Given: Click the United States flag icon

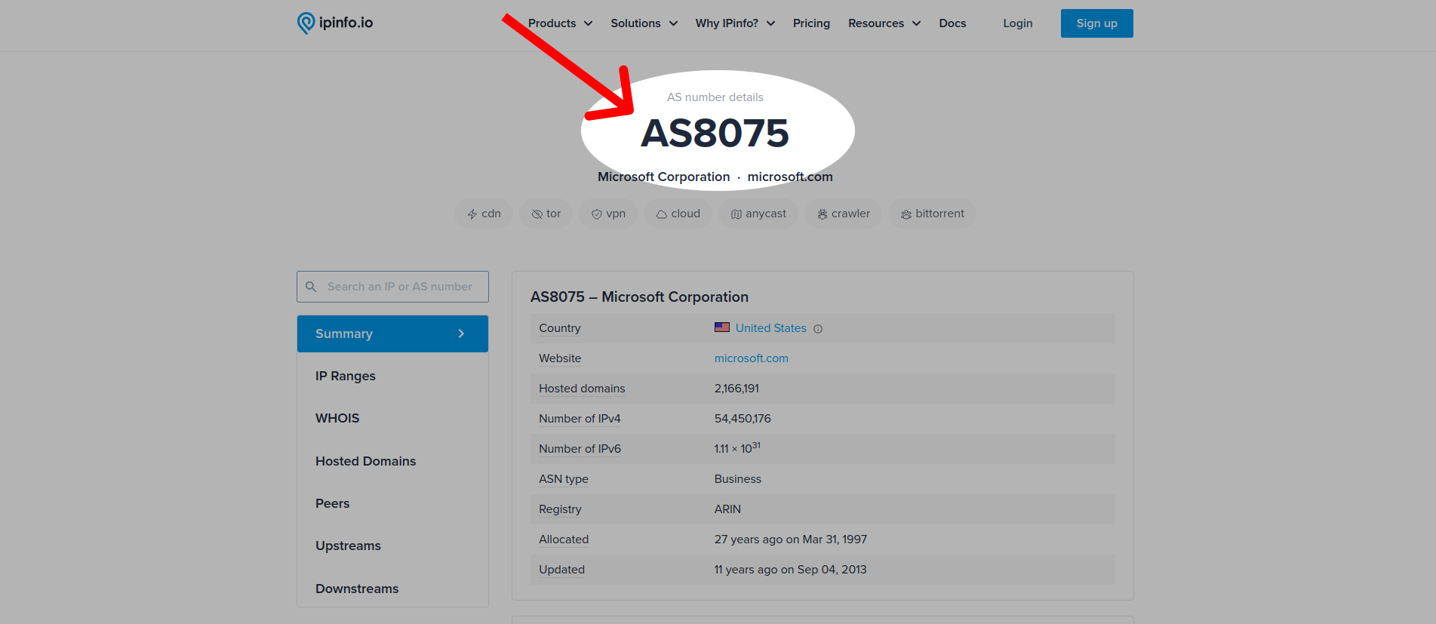Looking at the screenshot, I should 722,327.
